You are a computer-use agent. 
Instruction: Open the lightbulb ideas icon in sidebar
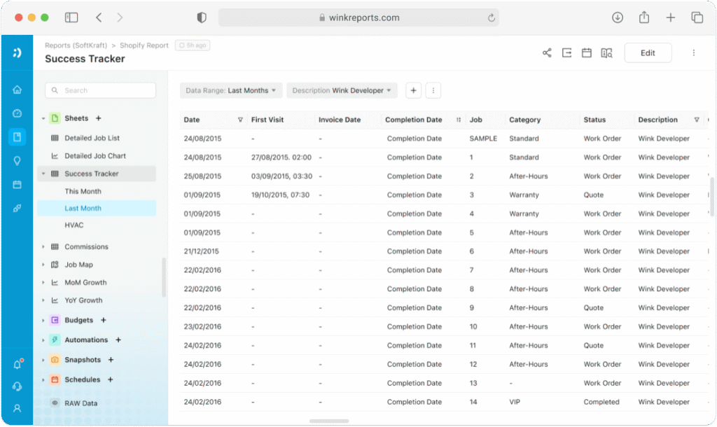(x=17, y=161)
